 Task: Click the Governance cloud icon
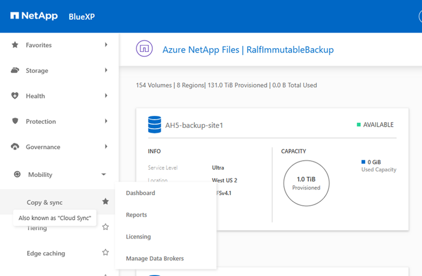[15, 147]
